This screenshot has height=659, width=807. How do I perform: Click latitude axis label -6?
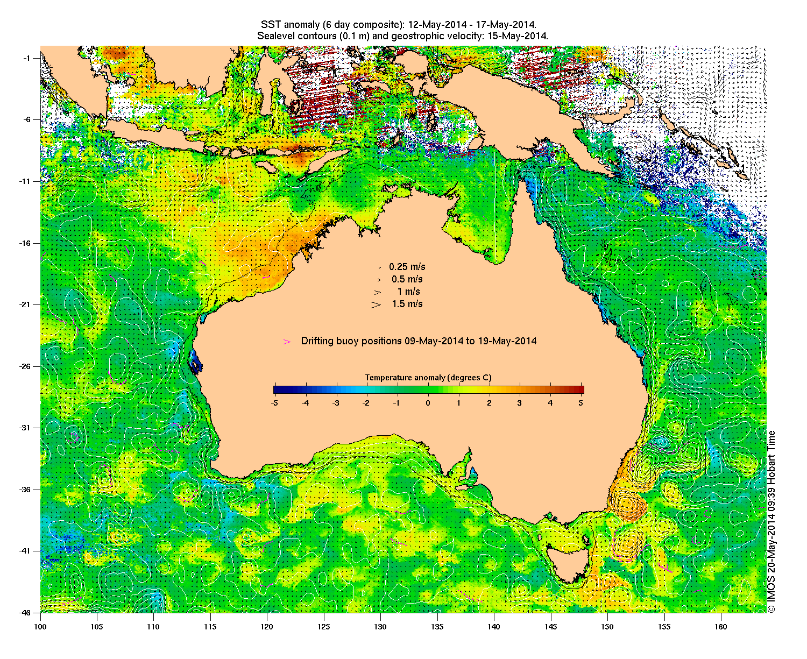pos(28,119)
